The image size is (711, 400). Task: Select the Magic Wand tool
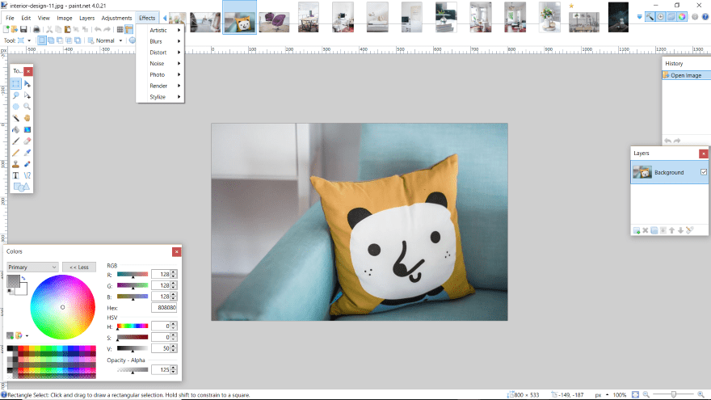(x=16, y=117)
